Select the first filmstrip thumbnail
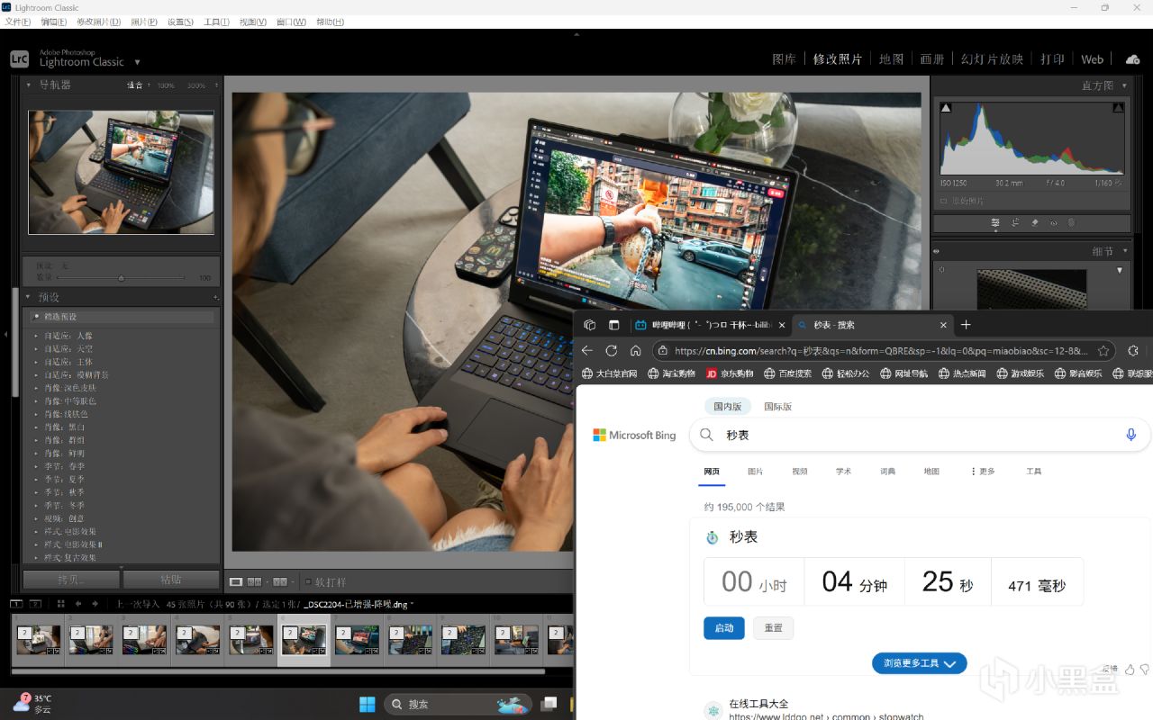 coord(38,640)
